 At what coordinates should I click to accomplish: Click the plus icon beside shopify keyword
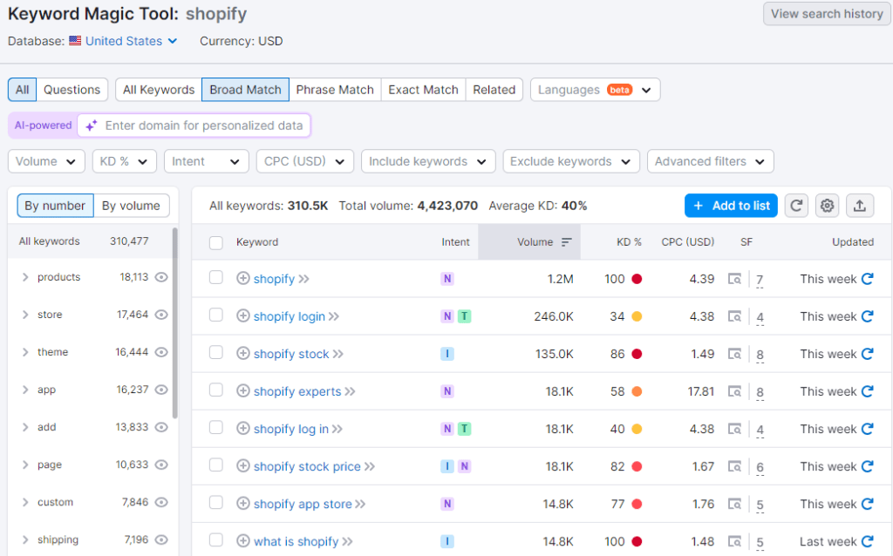pos(243,278)
